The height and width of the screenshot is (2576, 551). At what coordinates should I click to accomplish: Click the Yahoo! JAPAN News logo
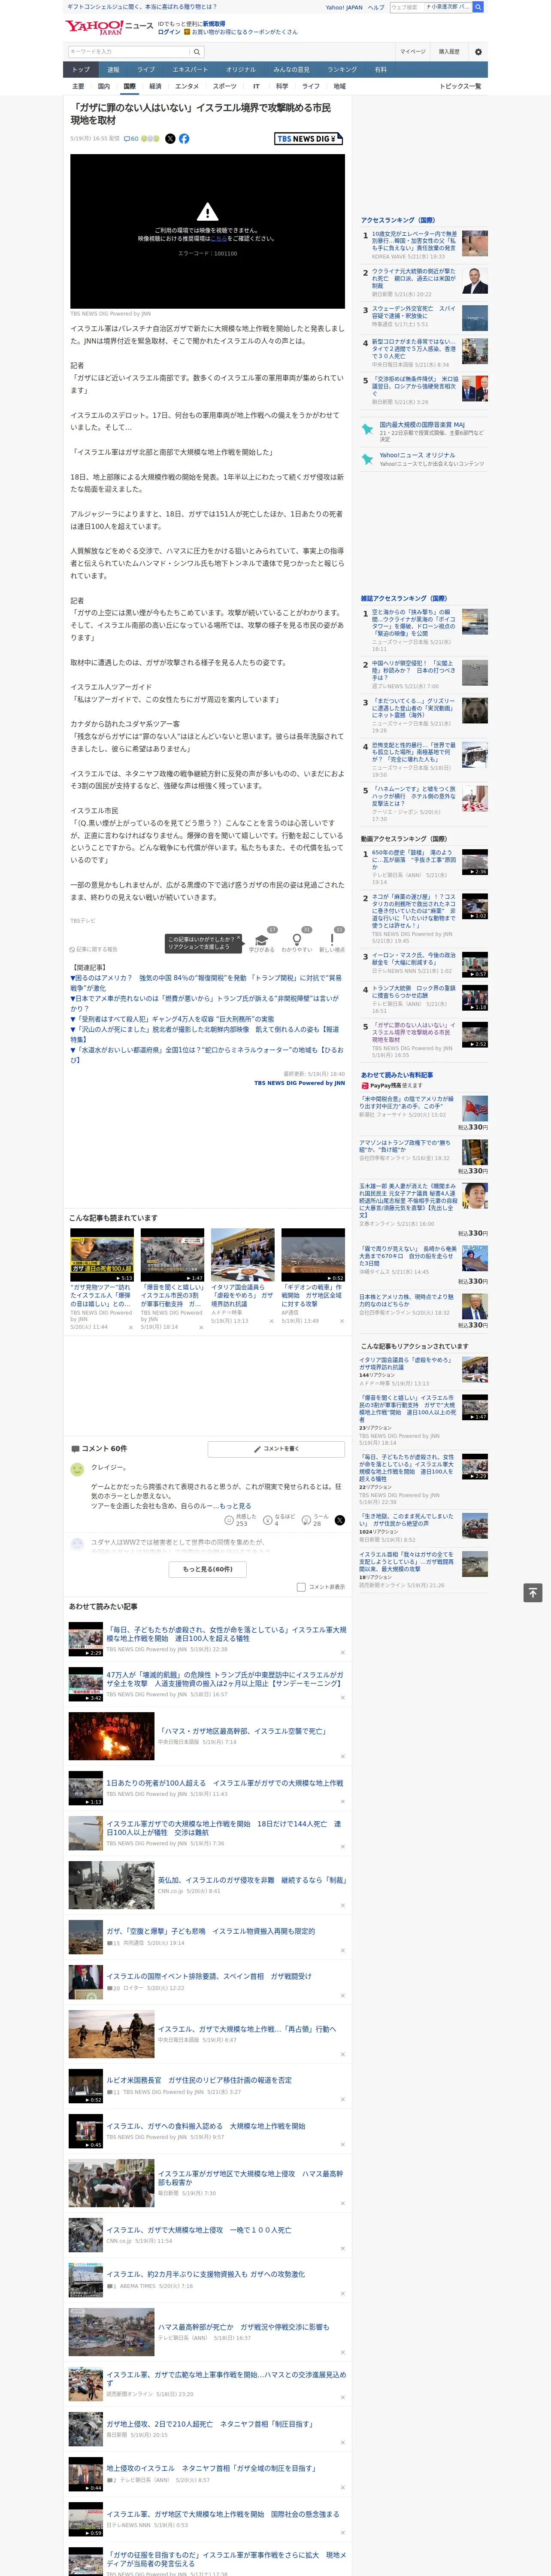[109, 27]
